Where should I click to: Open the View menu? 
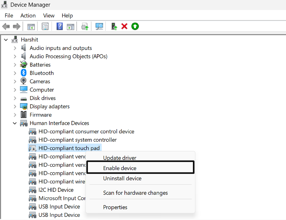pyautogui.click(x=49, y=15)
